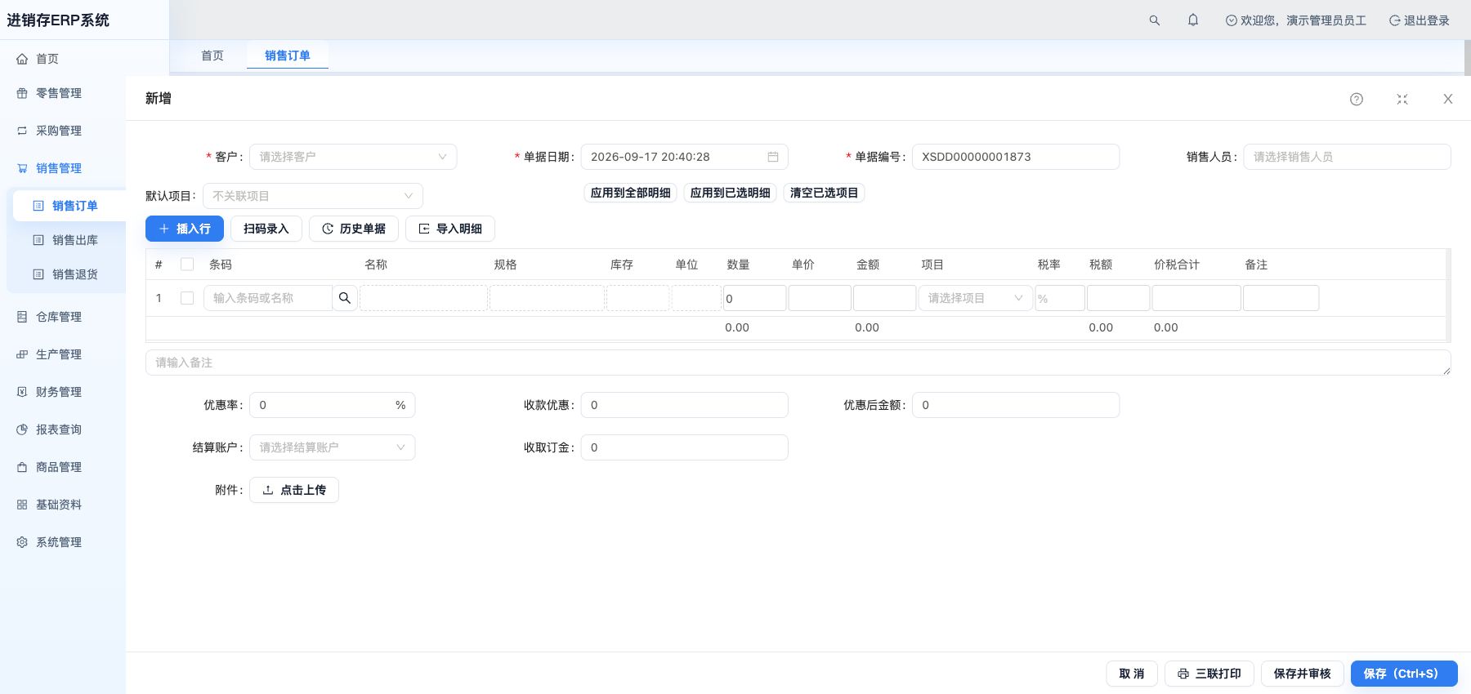Click the help question mark icon
The image size is (1471, 694).
[x=1357, y=99]
